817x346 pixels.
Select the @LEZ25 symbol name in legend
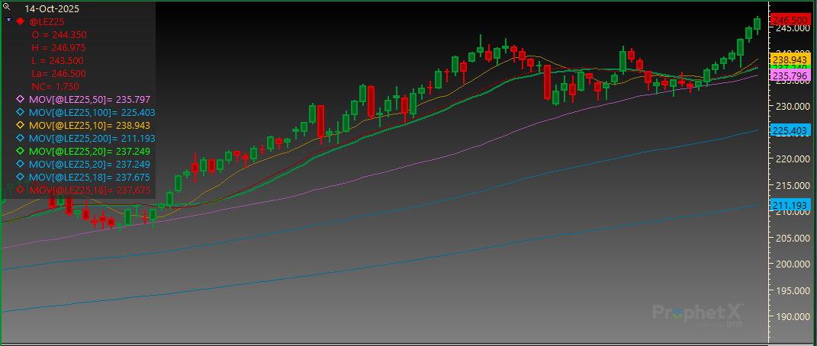[x=47, y=22]
